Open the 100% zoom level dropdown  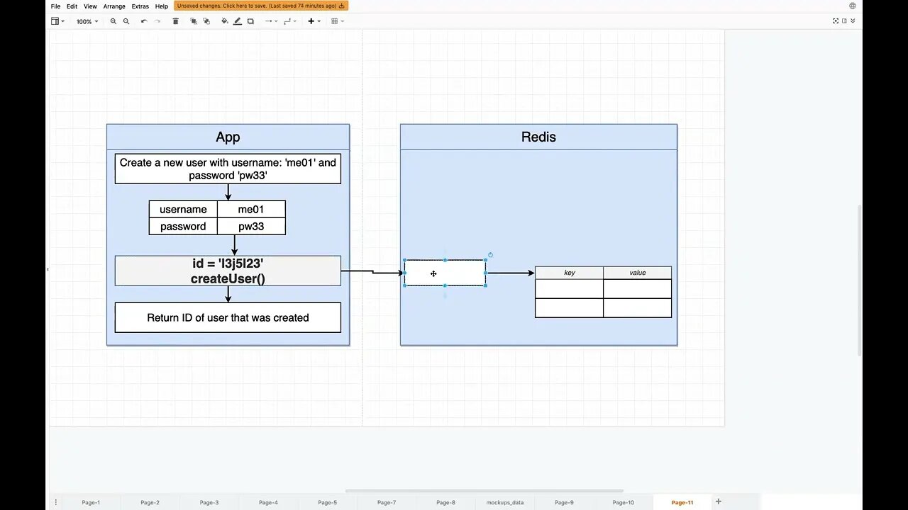tap(87, 21)
